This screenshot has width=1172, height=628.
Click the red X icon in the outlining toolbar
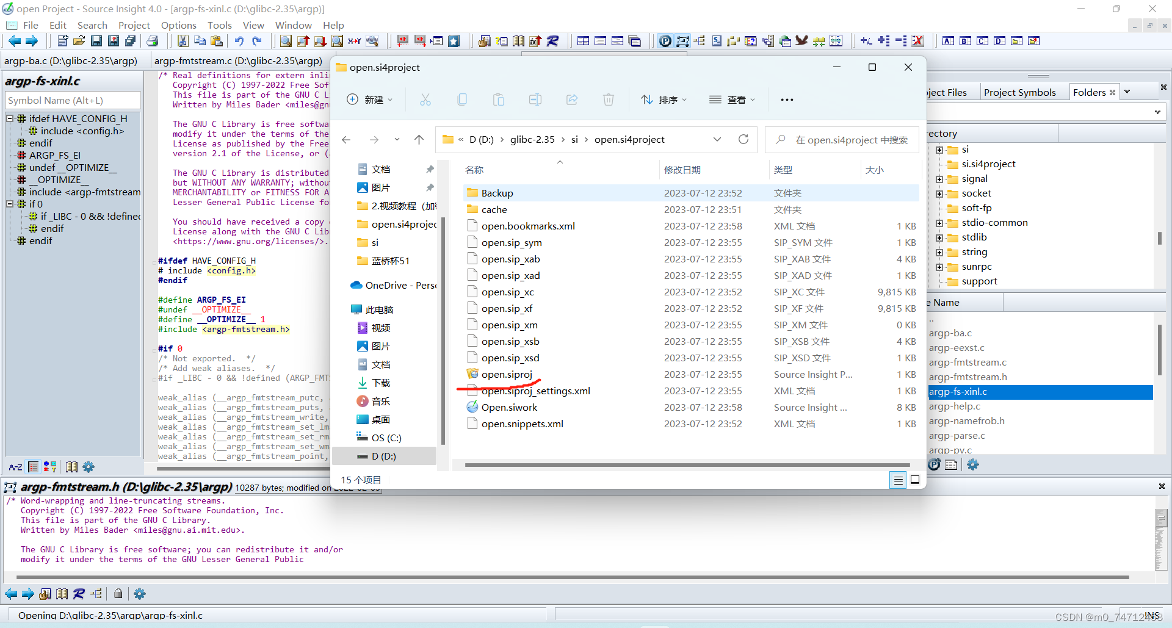pos(917,41)
